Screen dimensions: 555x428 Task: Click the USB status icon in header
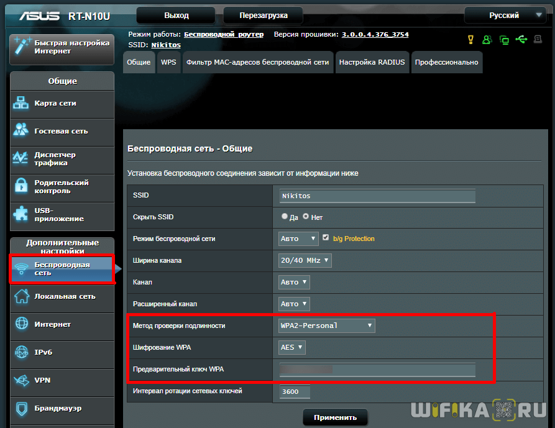click(521, 40)
